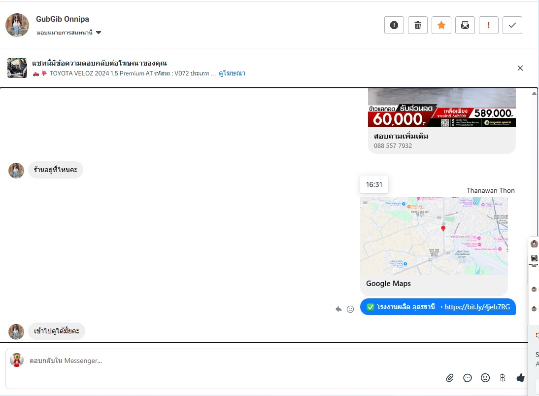Attach a file with the paperclip icon
Image resolution: width=539 pixels, height=396 pixels.
pos(450,378)
